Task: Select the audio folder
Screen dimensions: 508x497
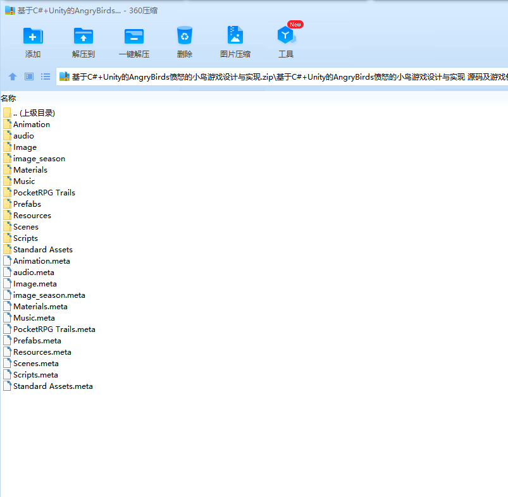Action: tap(19, 136)
